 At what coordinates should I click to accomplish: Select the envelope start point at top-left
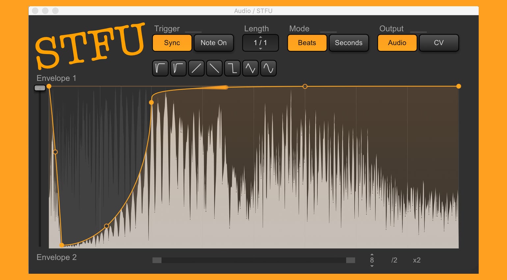click(49, 86)
